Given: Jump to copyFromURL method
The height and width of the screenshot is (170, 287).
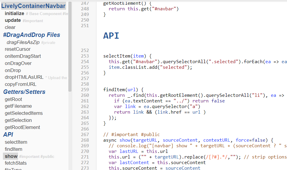Looking at the screenshot, I should click(20, 84).
